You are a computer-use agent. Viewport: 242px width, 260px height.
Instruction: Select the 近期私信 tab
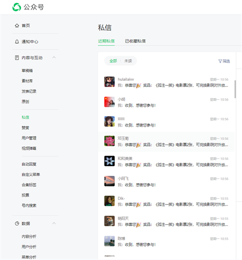pos(106,41)
